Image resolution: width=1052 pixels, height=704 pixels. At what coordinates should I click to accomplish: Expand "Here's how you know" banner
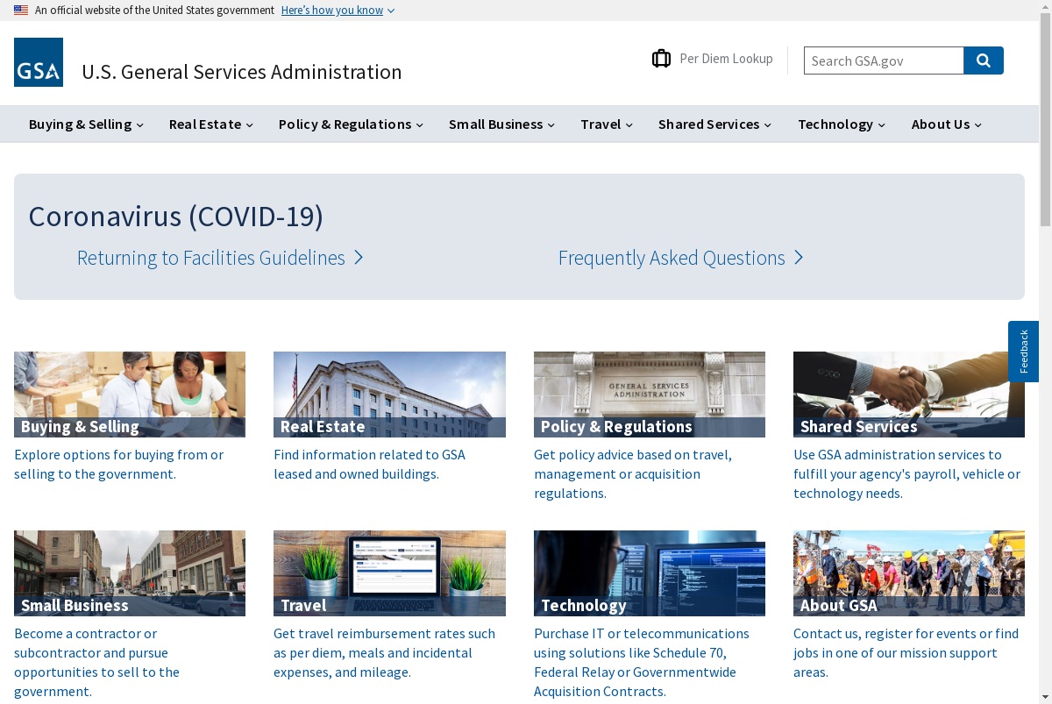338,11
